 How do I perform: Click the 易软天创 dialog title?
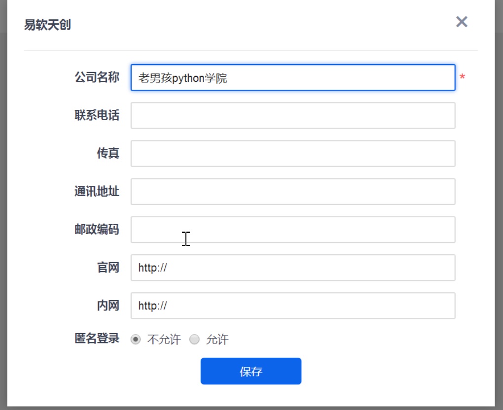pos(47,25)
